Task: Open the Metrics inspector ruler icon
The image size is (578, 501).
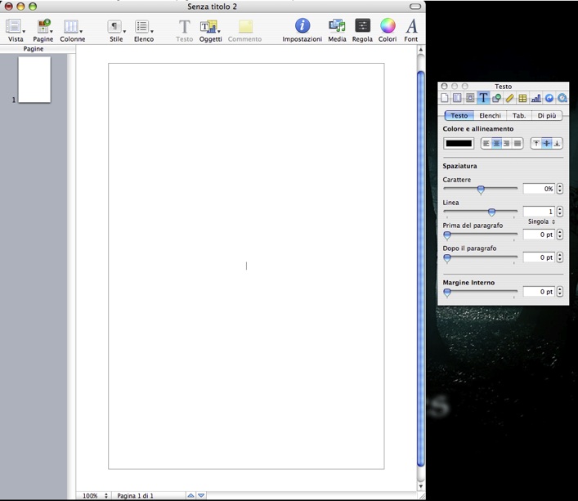Action: 509,98
